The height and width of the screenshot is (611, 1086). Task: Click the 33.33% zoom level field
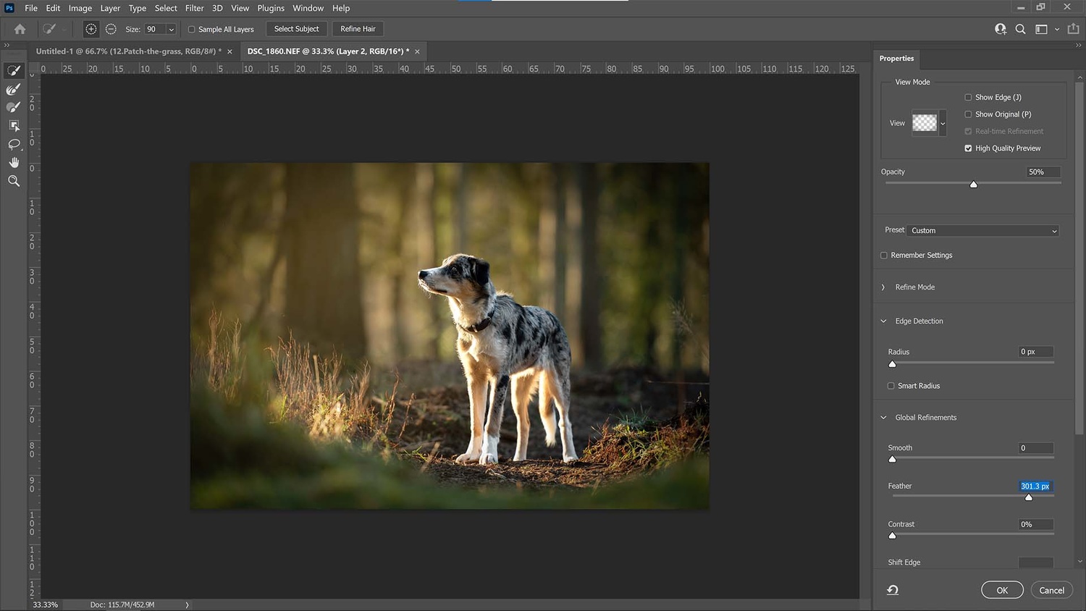click(x=45, y=604)
